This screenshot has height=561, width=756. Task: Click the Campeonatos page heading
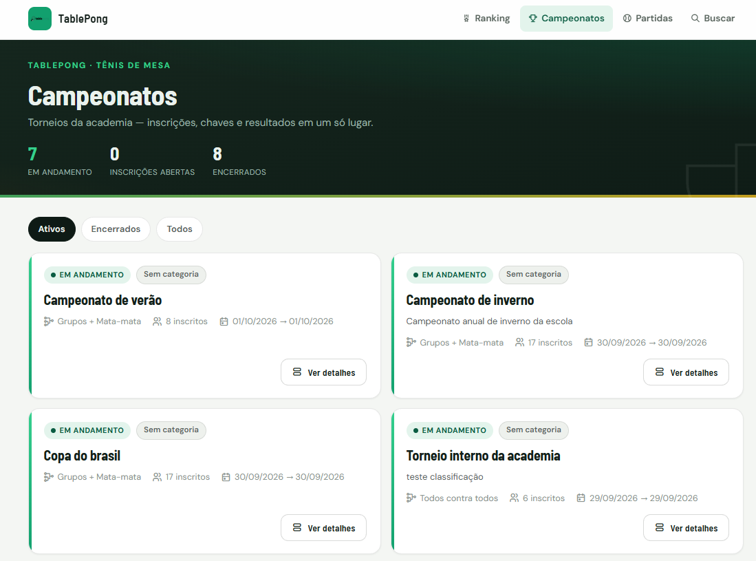point(102,96)
